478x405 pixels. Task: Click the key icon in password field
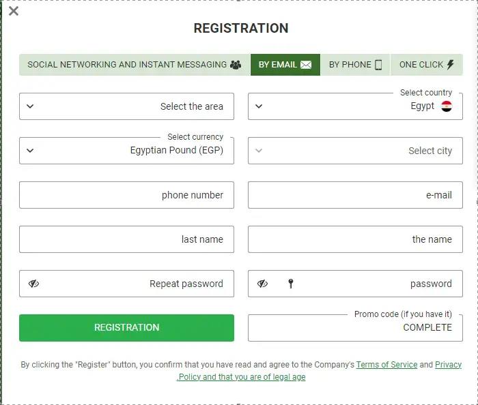coord(291,284)
